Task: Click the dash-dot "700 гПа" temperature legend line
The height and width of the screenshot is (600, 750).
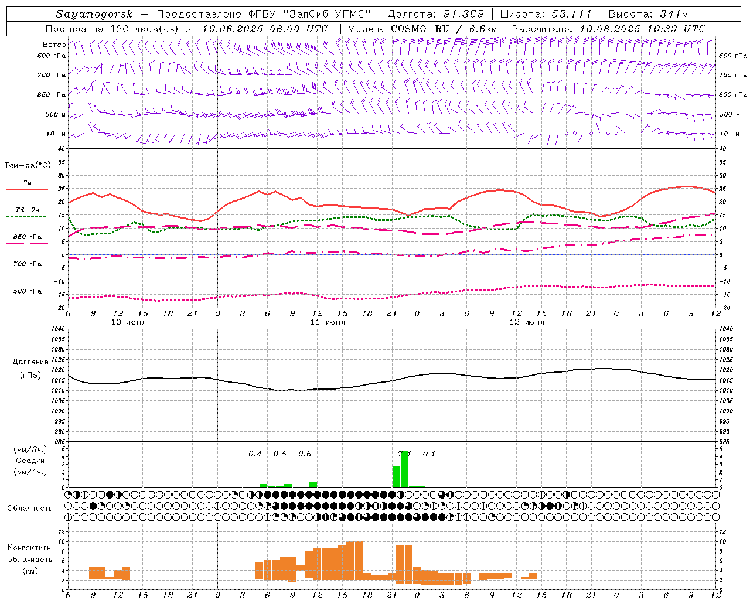Action: [27, 271]
